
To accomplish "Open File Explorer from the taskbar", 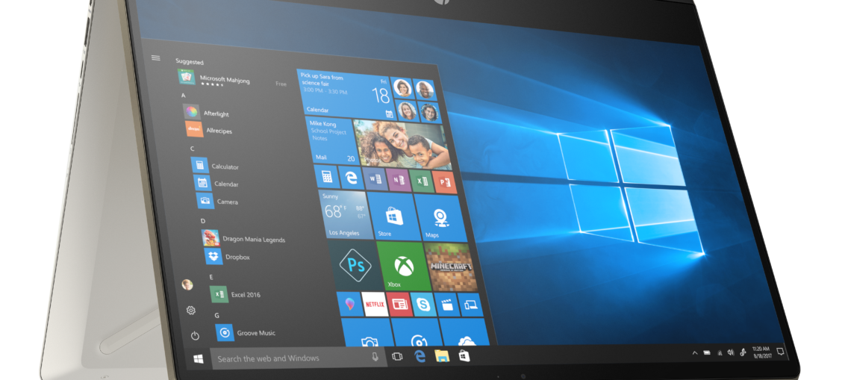I will (441, 356).
